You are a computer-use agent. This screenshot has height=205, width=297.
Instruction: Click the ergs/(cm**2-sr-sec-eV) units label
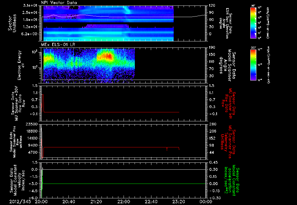click(x=268, y=65)
